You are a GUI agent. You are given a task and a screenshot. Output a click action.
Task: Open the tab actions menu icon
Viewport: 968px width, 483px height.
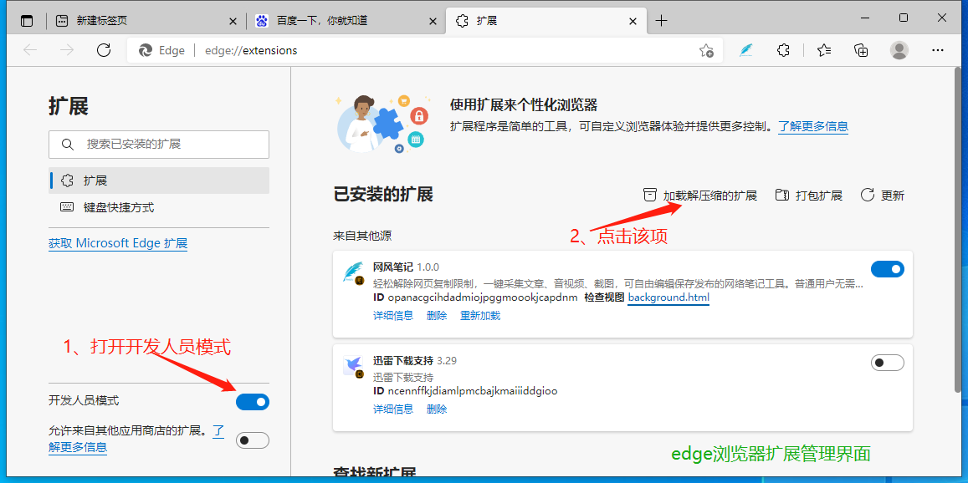[27, 21]
